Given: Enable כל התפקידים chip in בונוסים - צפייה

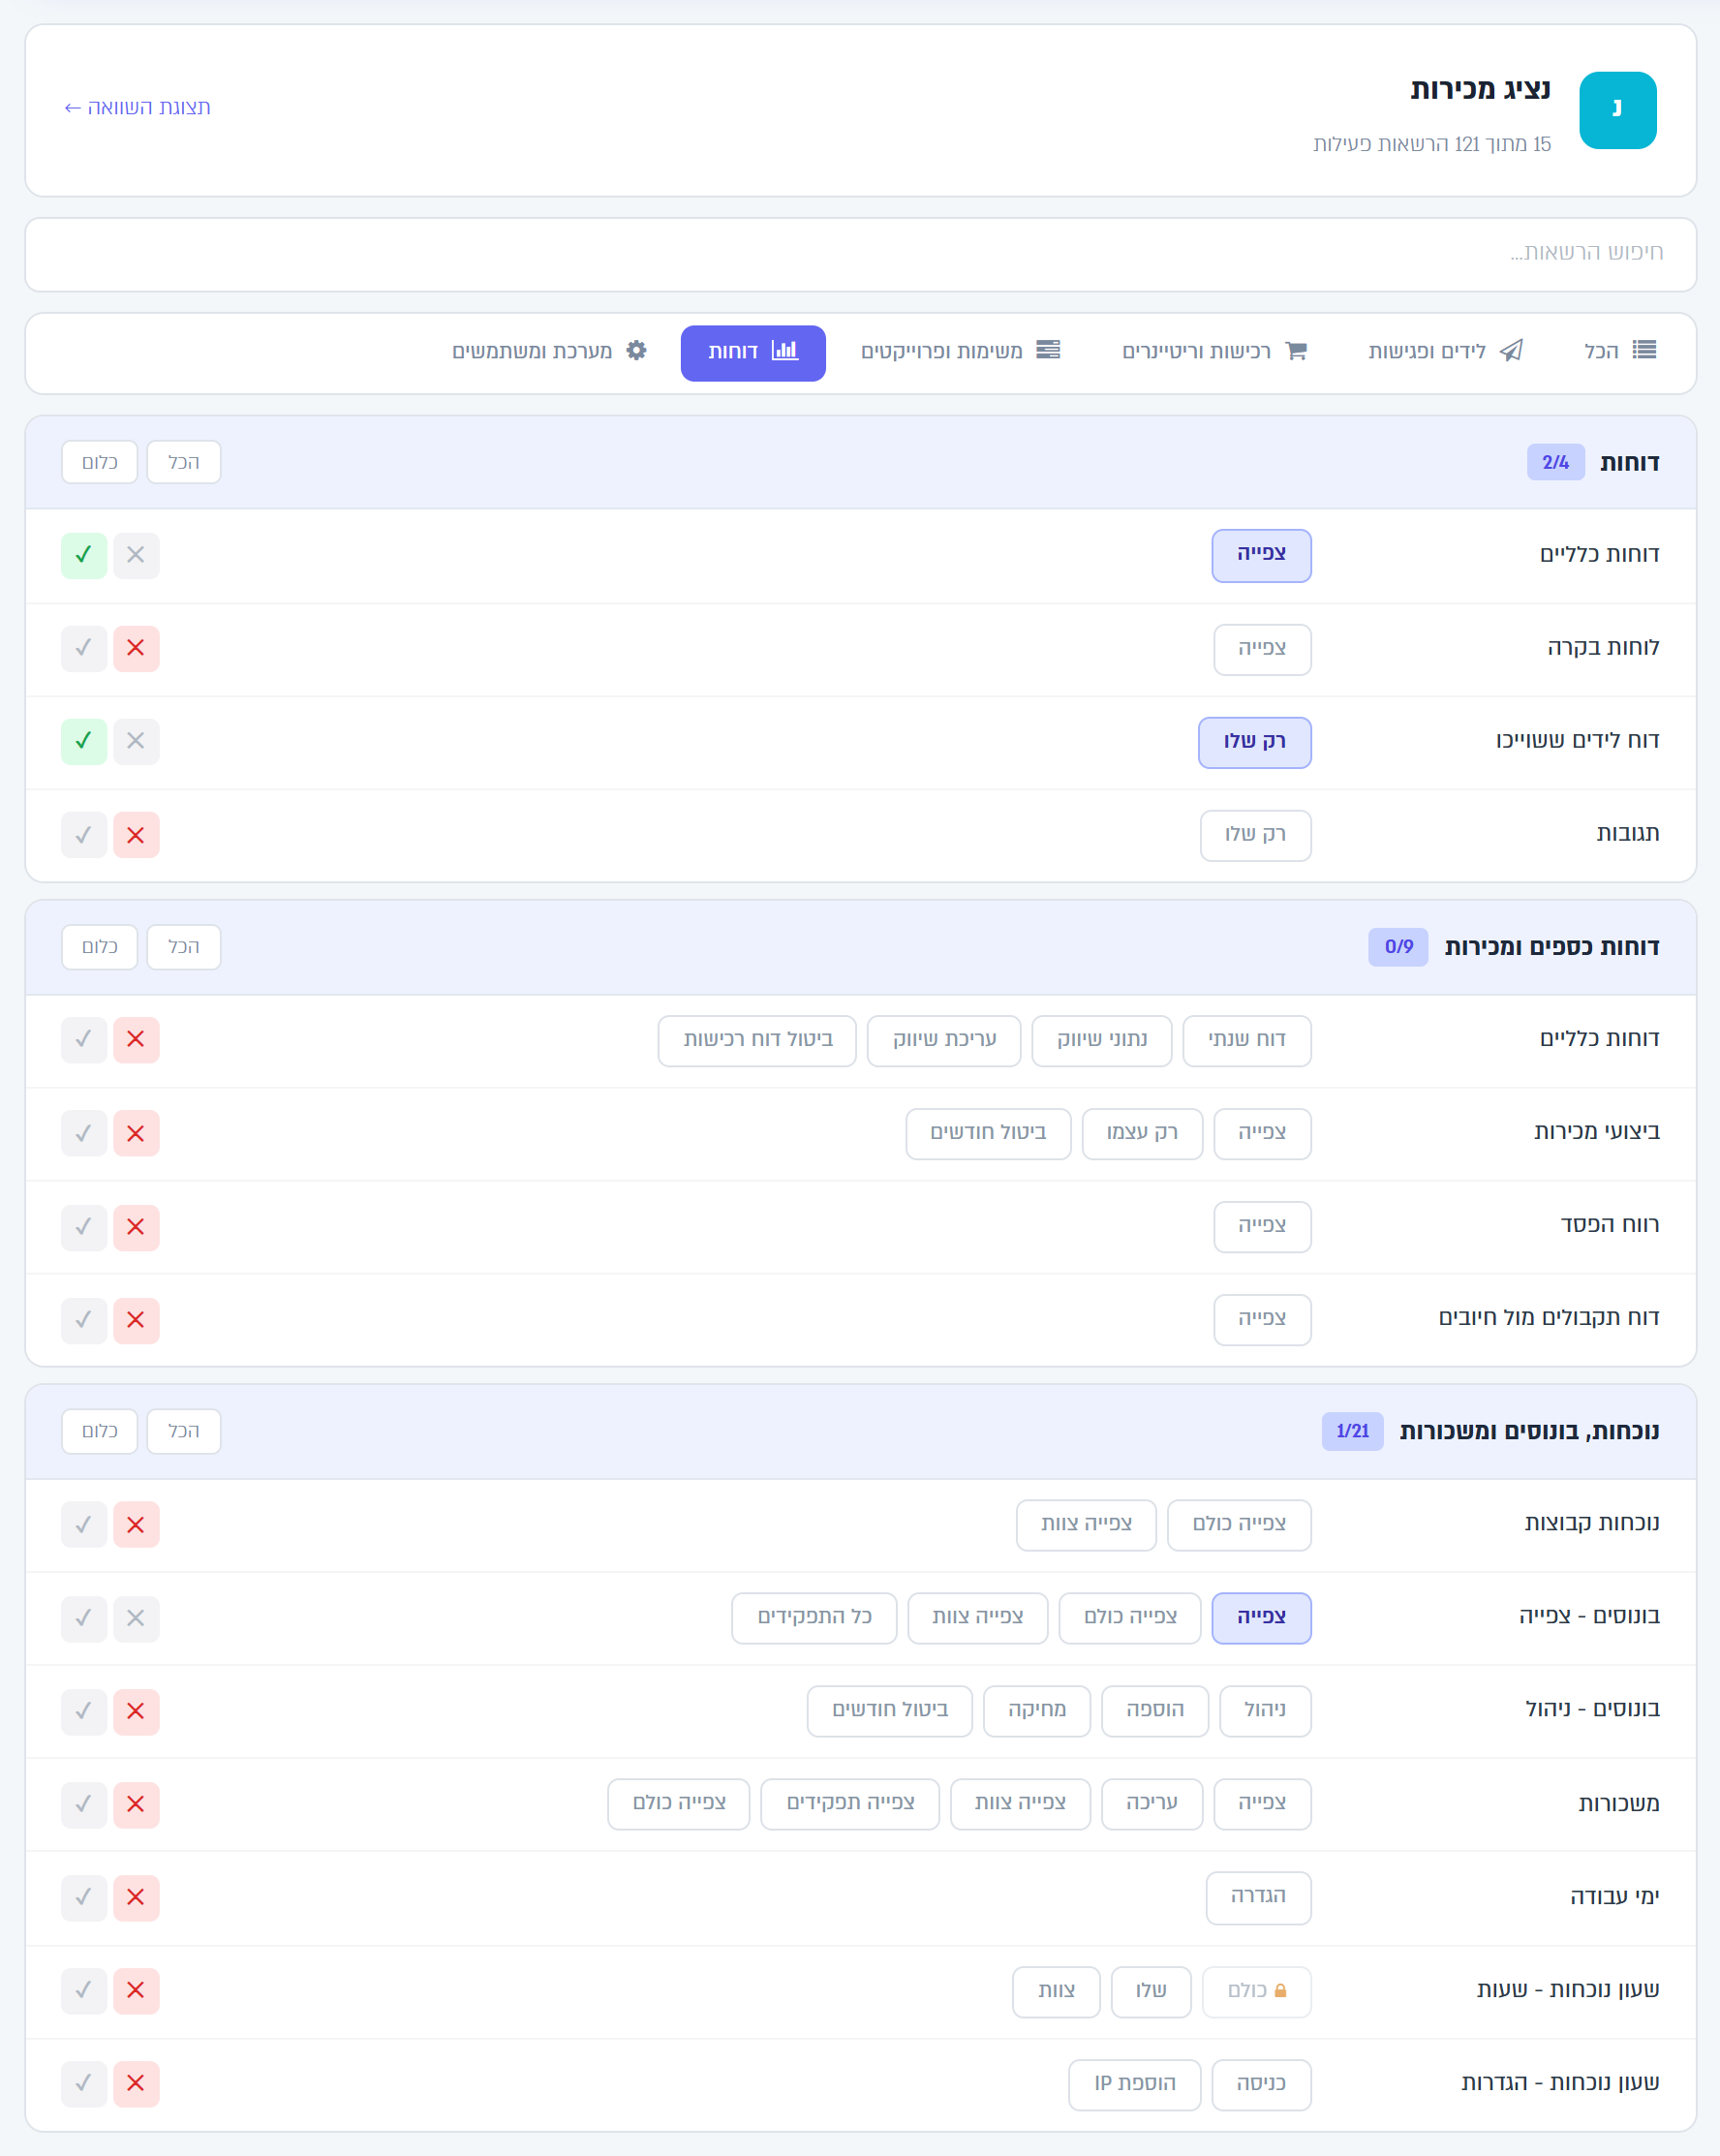Looking at the screenshot, I should [814, 1617].
